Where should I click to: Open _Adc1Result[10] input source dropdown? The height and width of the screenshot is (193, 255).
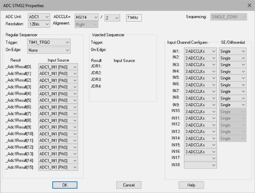coord(58,134)
